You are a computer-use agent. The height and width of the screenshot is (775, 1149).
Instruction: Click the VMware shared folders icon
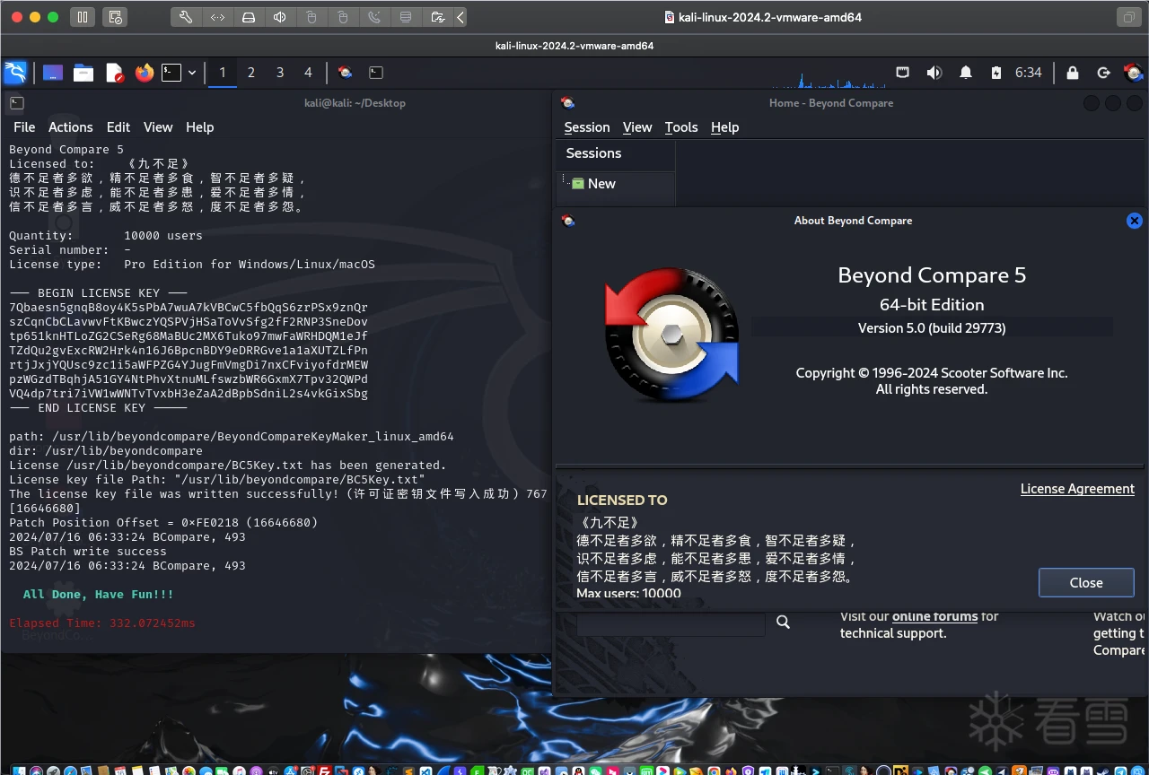pyautogui.click(x=437, y=17)
